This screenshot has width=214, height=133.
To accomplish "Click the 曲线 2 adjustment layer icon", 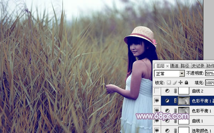I will pyautogui.click(x=167, y=91).
